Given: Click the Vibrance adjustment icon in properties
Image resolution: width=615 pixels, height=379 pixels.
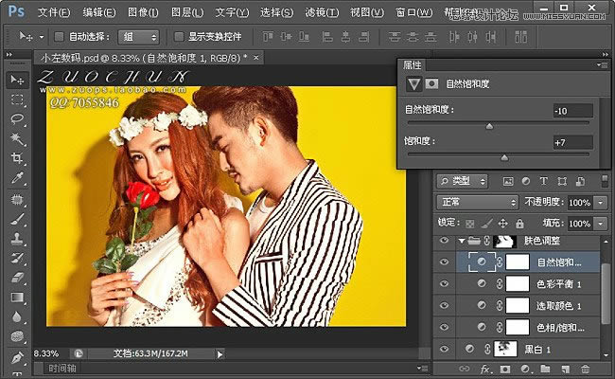Looking at the screenshot, I should (x=413, y=83).
